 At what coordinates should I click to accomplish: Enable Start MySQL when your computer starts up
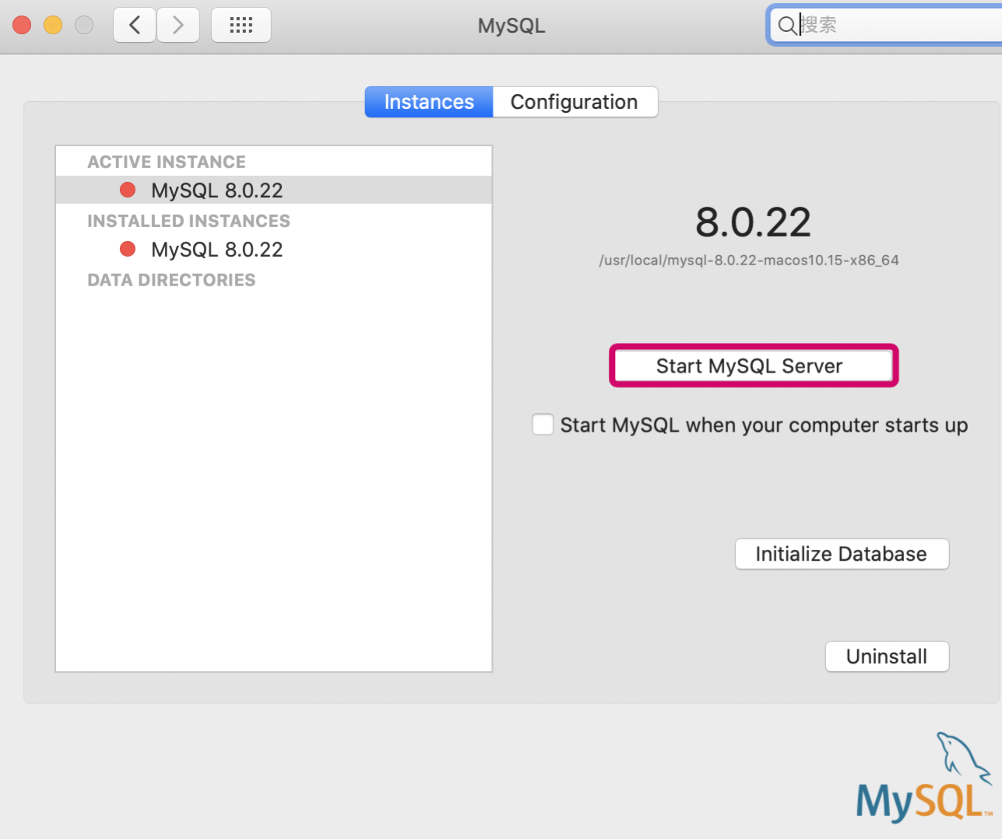pyautogui.click(x=543, y=425)
